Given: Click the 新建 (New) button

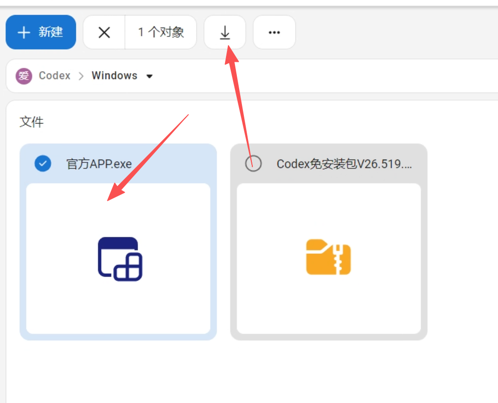Looking at the screenshot, I should coord(41,32).
